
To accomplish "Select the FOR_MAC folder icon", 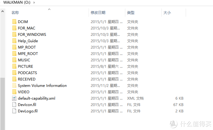I will (x=14, y=28).
